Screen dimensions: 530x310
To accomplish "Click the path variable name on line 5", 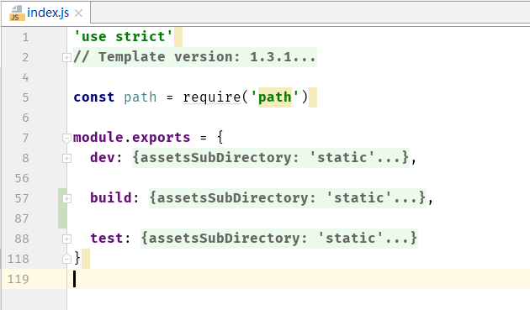I will [140, 97].
